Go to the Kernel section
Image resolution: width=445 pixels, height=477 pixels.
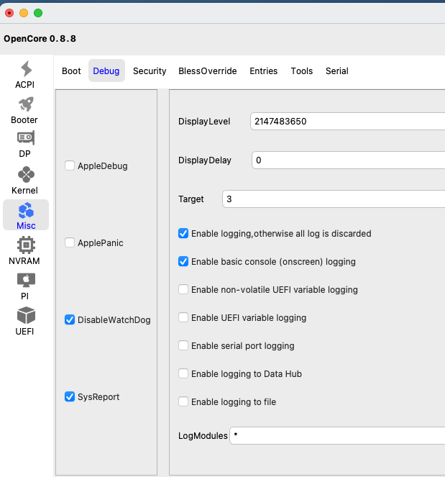pyautogui.click(x=26, y=181)
